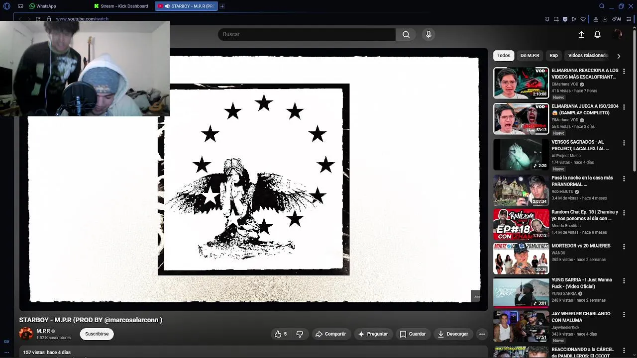The image size is (637, 358).
Task: Click the browser tab search magnifier icon
Action: [602, 6]
